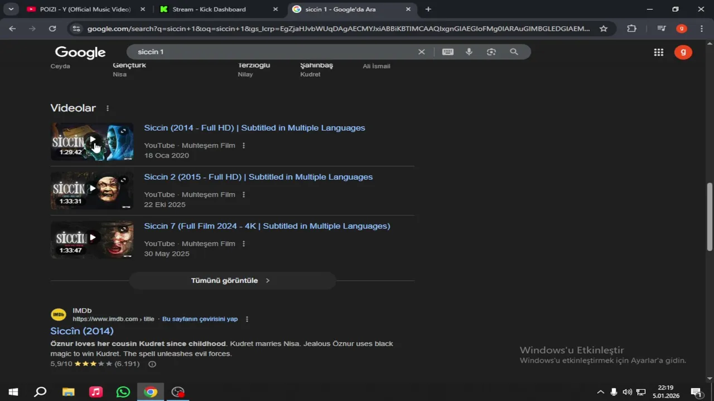Expand preview on Siccin 2 thumbnail
The width and height of the screenshot is (714, 401).
[123, 180]
